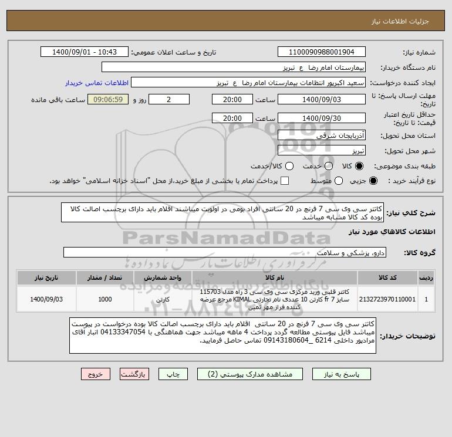The width and height of the screenshot is (452, 437).
Task: Click goods group دارو، پزشکی و سلامت field
Action: tap(225, 252)
